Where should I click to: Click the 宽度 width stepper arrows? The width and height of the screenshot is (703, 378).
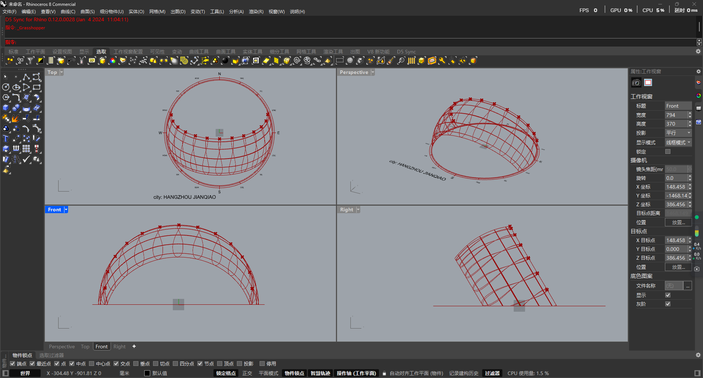[690, 115]
